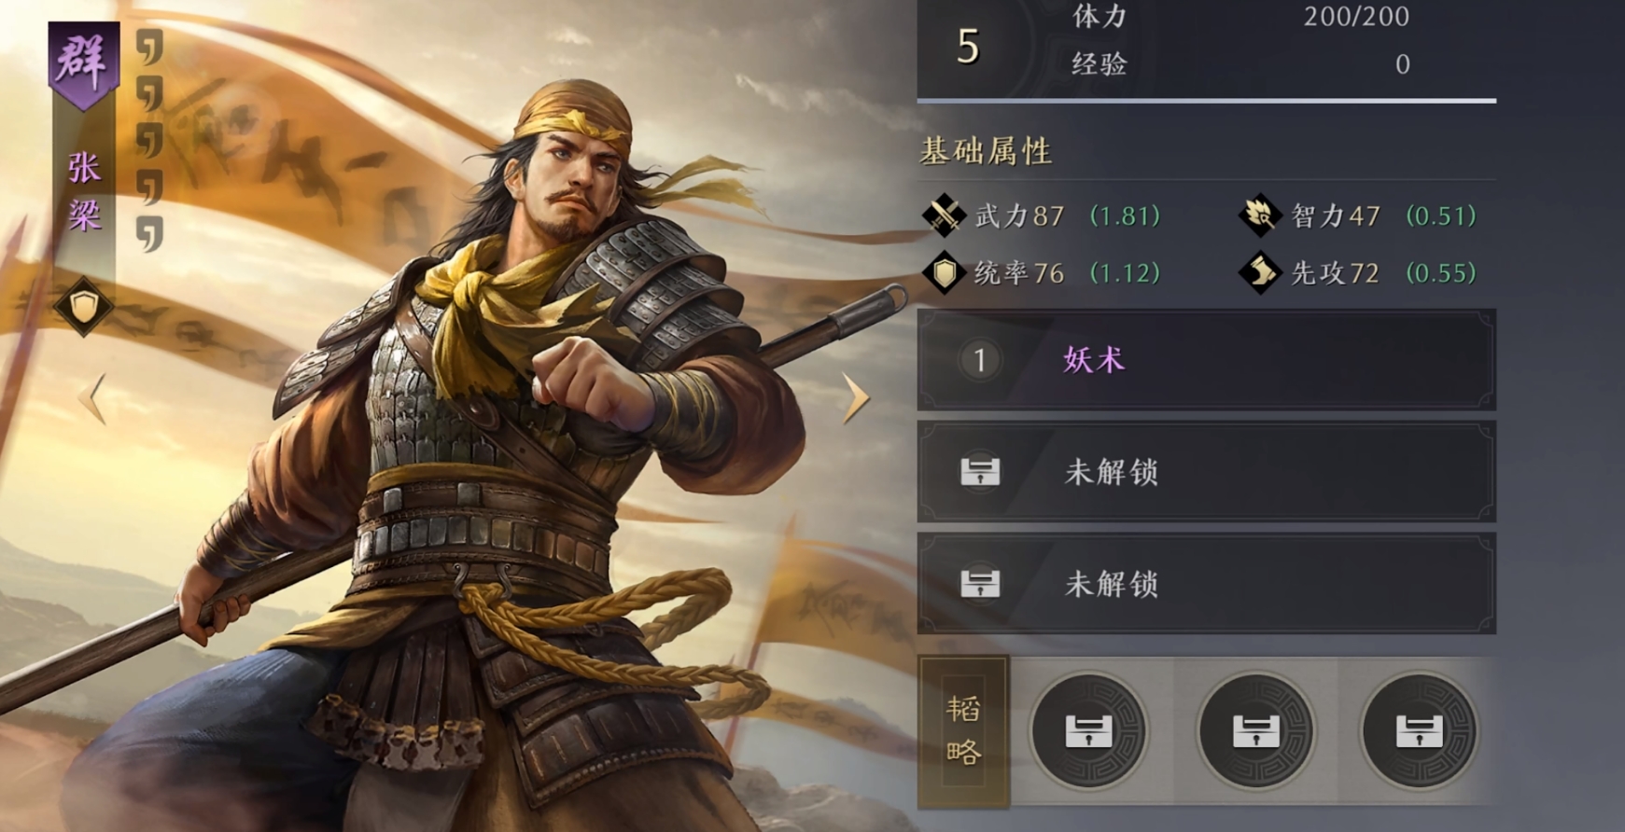This screenshot has height=832, width=1625.
Task: Open the middle locked 韬略 slot
Action: click(1254, 730)
